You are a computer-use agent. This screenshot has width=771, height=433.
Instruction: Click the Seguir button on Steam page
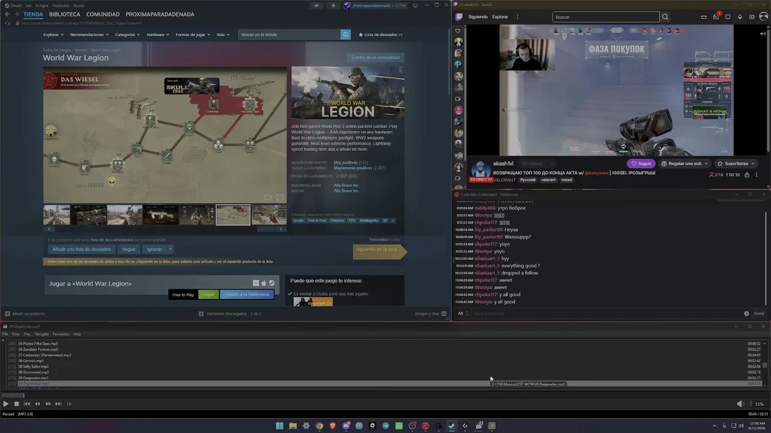[129, 249]
